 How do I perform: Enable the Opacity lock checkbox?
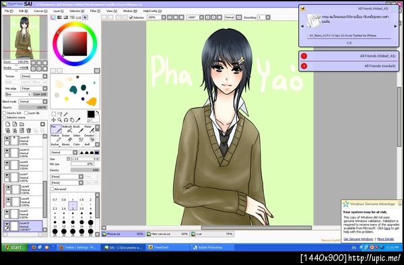pos(5,113)
